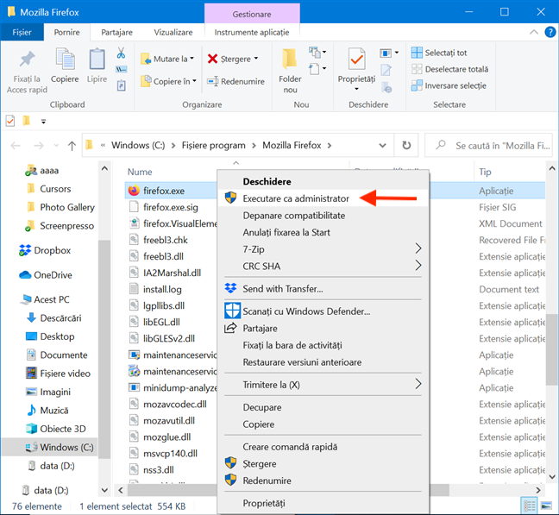
Task: Click the Paste shortcut icon
Action: click(122, 85)
